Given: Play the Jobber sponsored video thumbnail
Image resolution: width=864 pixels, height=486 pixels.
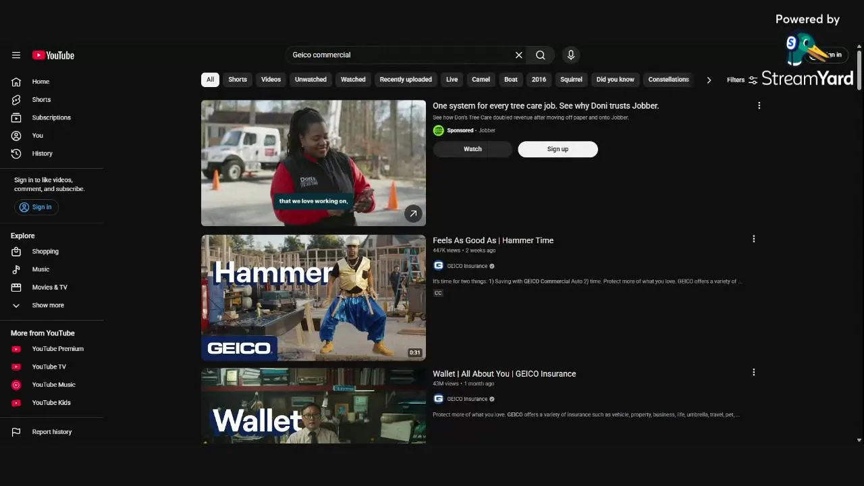Looking at the screenshot, I should pos(313,163).
